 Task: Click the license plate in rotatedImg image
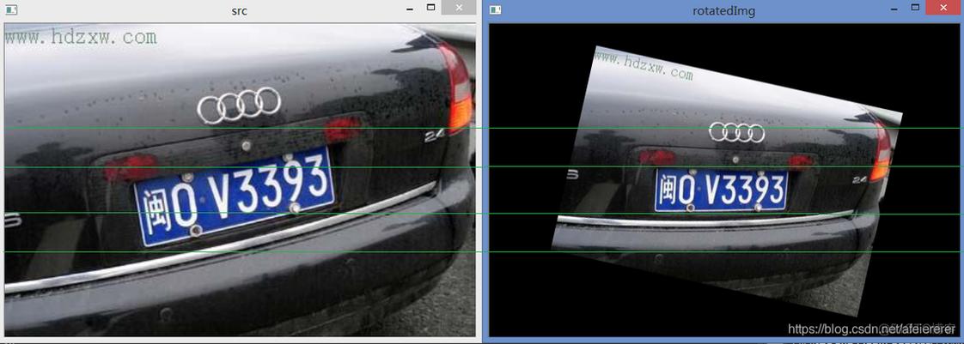pyautogui.click(x=721, y=190)
